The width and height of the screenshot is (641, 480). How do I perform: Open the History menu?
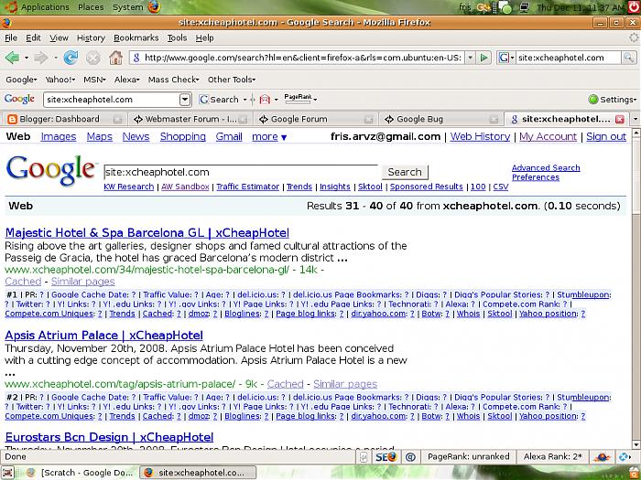[91, 38]
